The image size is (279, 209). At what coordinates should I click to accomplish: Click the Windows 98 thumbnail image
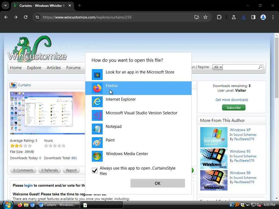pyautogui.click(x=214, y=180)
